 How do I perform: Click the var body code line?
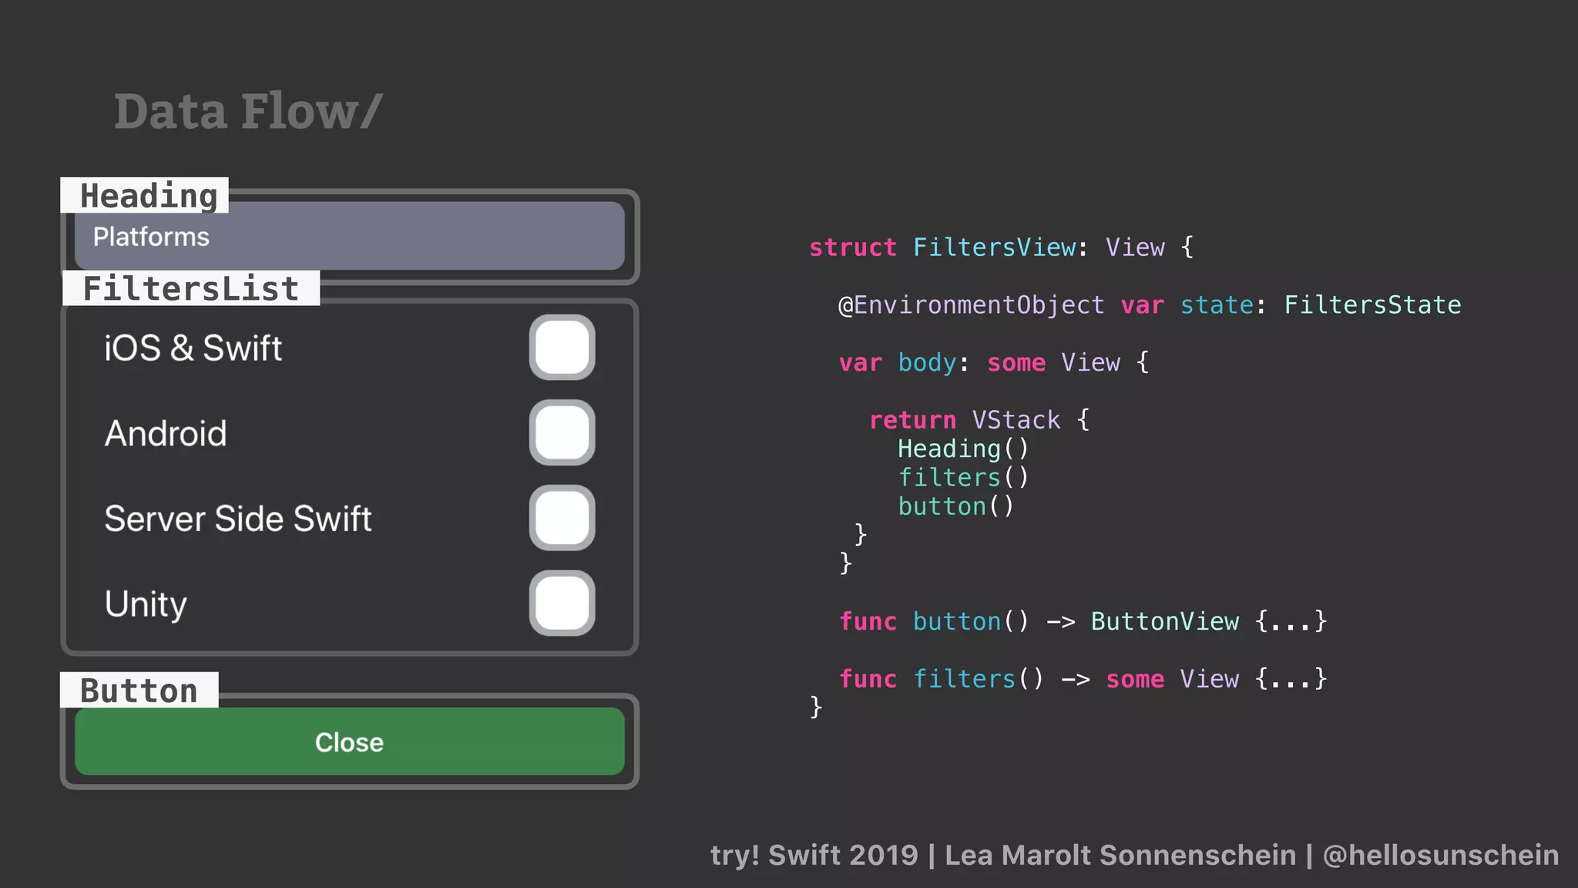pyautogui.click(x=994, y=362)
